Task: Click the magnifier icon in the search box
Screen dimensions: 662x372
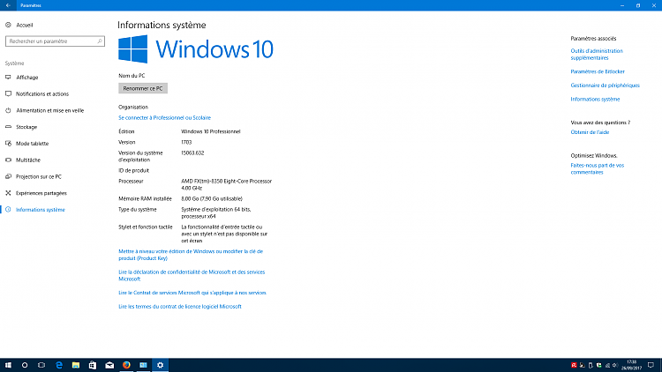Action: pos(100,41)
